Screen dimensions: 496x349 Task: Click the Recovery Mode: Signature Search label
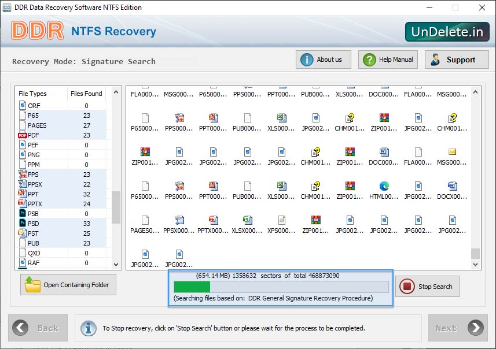(84, 61)
